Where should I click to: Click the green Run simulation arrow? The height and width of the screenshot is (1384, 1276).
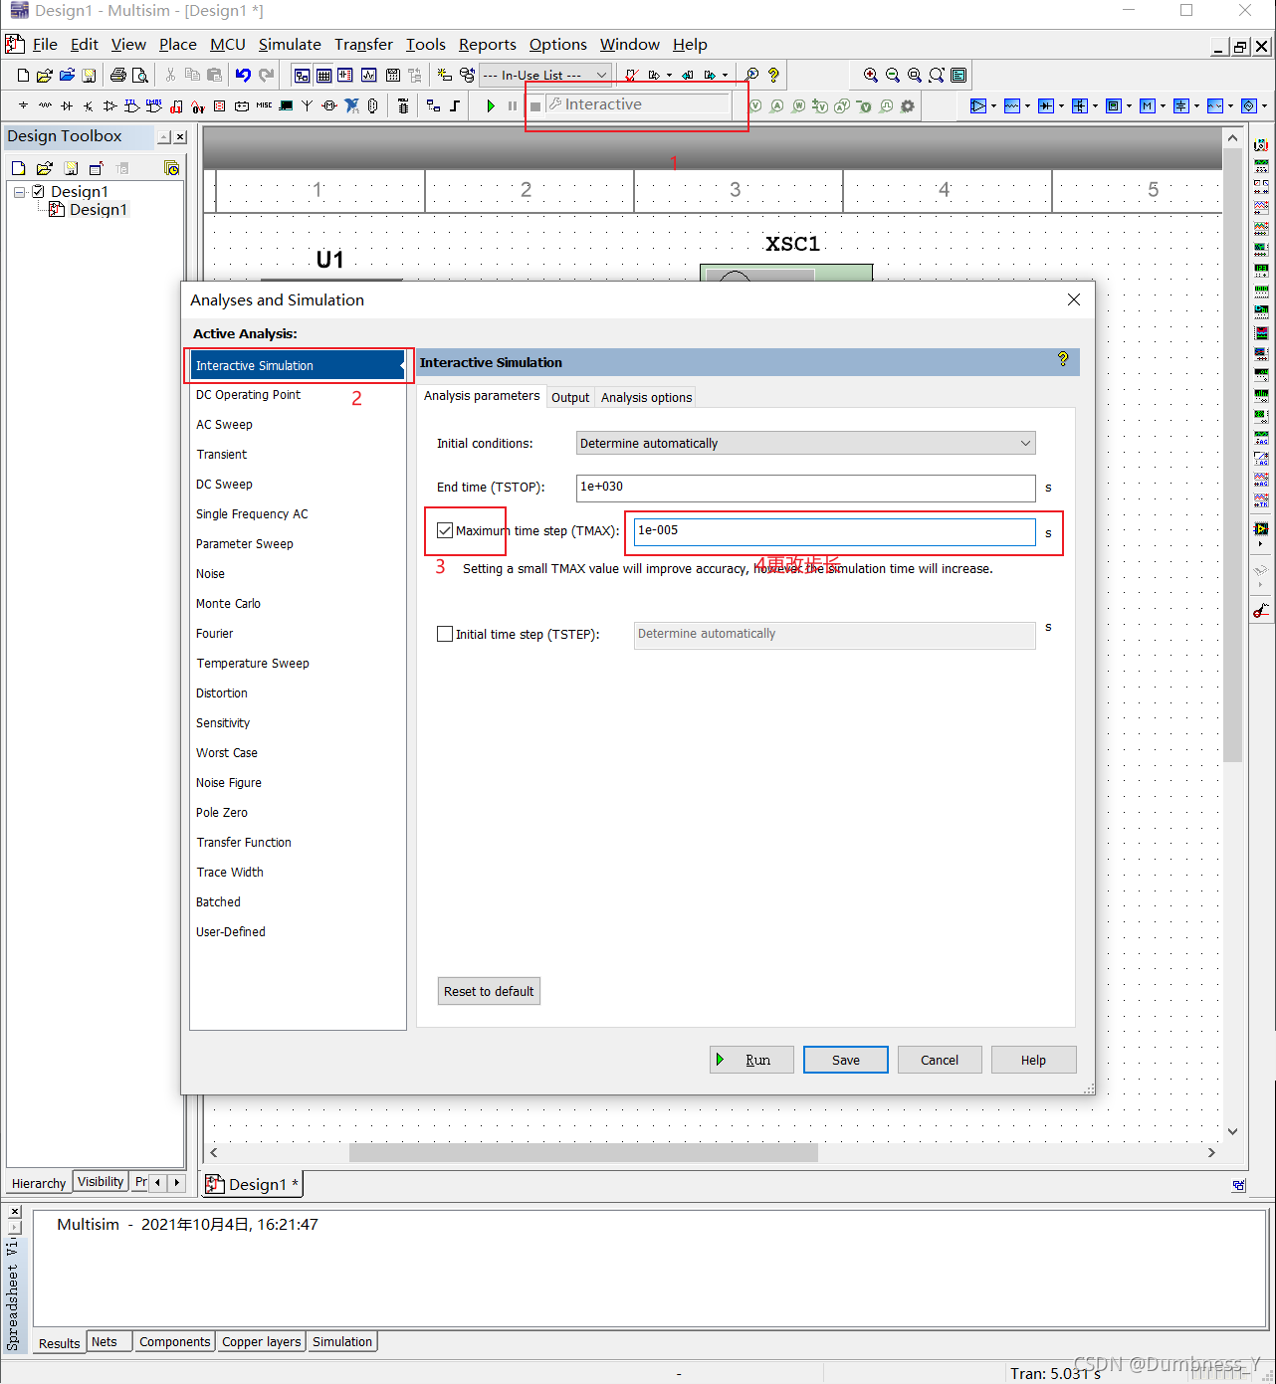click(x=491, y=105)
